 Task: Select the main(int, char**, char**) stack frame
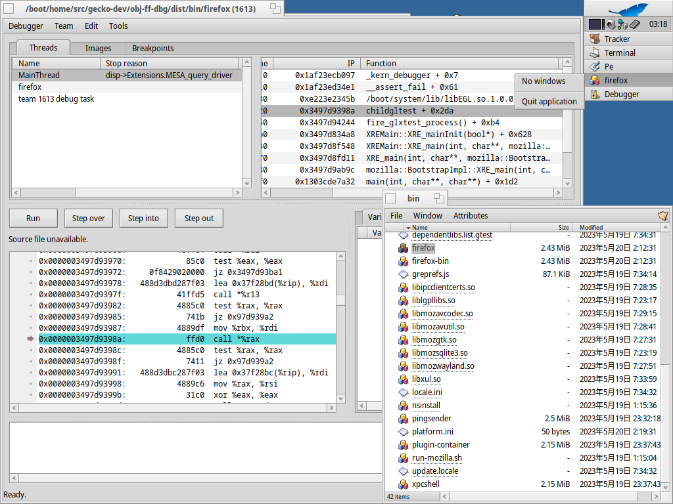[x=412, y=182]
